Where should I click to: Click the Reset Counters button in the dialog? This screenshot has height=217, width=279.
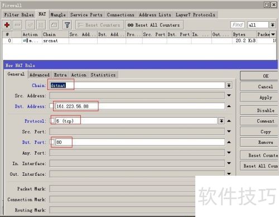click(259, 155)
